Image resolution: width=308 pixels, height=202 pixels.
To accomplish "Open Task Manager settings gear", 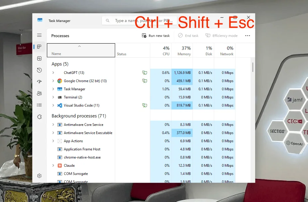I will click(39, 176).
